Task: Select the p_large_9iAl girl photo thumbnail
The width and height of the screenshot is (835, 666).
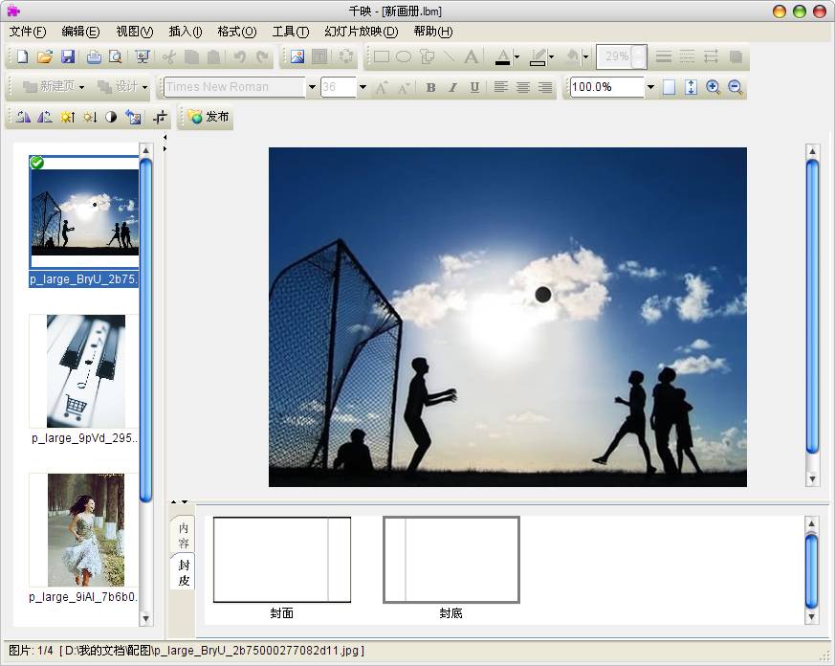Action: tap(85, 529)
